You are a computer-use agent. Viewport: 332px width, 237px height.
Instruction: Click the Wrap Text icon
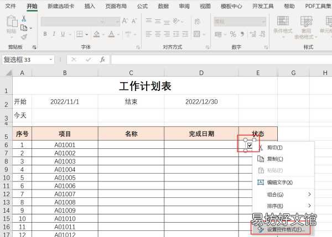pos(197,21)
